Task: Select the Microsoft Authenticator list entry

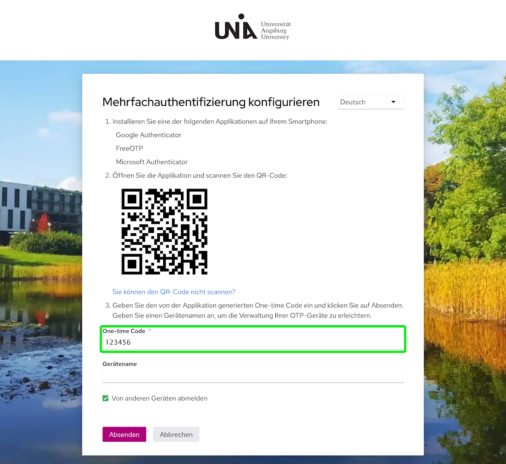Action: pyautogui.click(x=152, y=162)
